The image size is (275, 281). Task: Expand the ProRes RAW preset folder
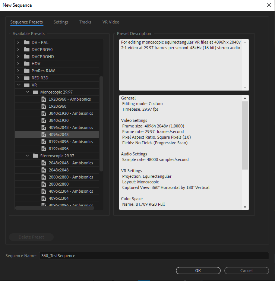click(18, 71)
